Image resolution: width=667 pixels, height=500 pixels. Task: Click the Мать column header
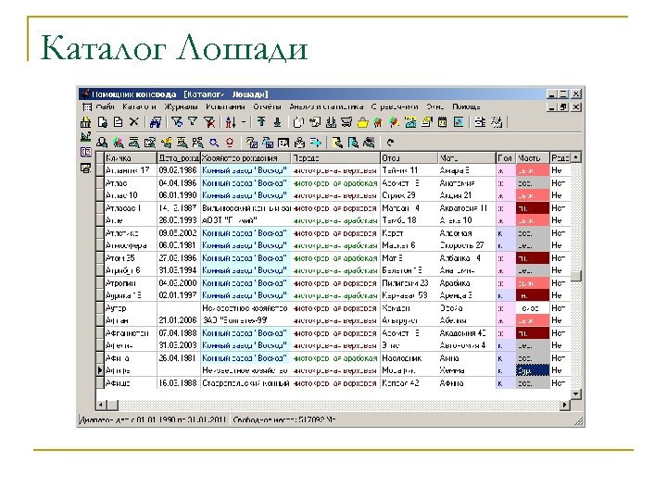tap(467, 158)
